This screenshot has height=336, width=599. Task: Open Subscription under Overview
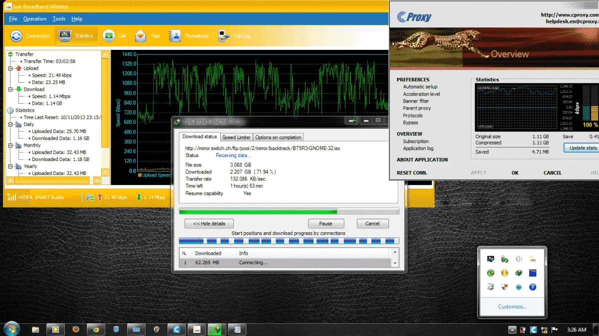click(x=416, y=141)
